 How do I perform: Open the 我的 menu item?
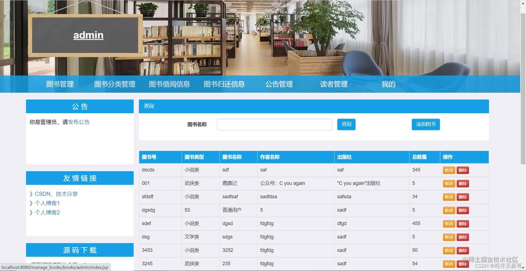pos(388,84)
